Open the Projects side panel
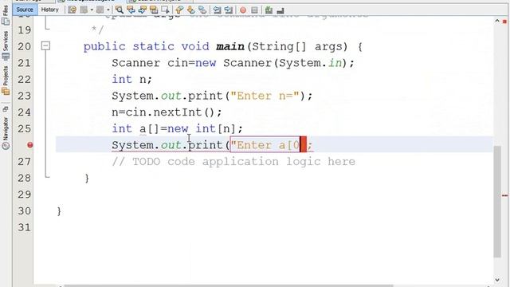510x287 pixels. click(6, 81)
